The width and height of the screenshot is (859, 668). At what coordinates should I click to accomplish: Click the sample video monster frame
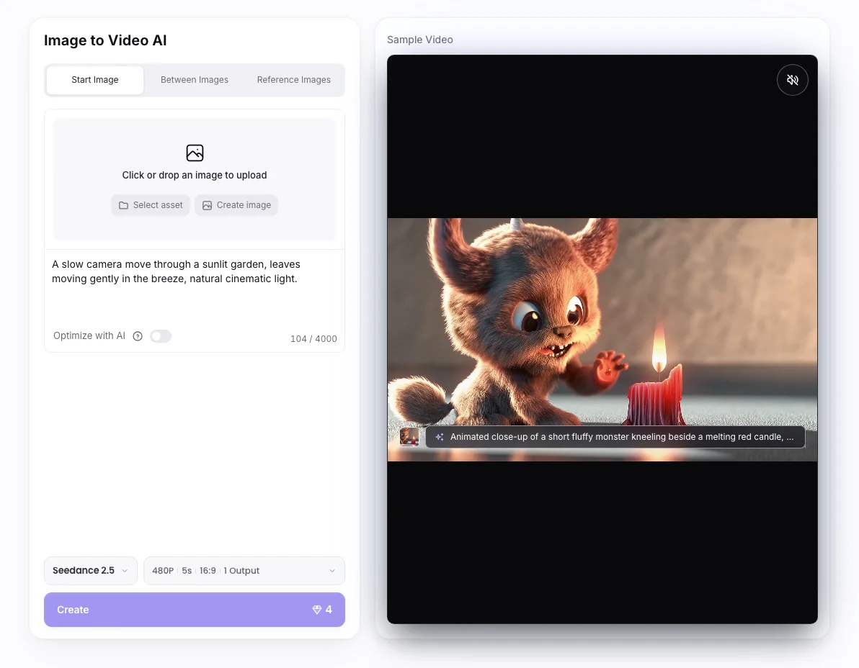point(602,339)
